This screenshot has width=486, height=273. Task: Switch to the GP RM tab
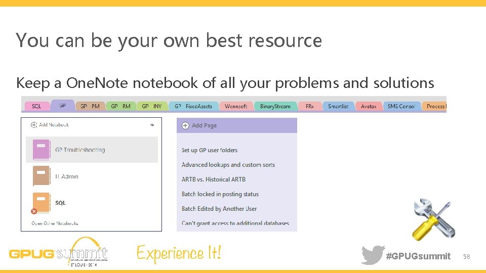pos(121,106)
